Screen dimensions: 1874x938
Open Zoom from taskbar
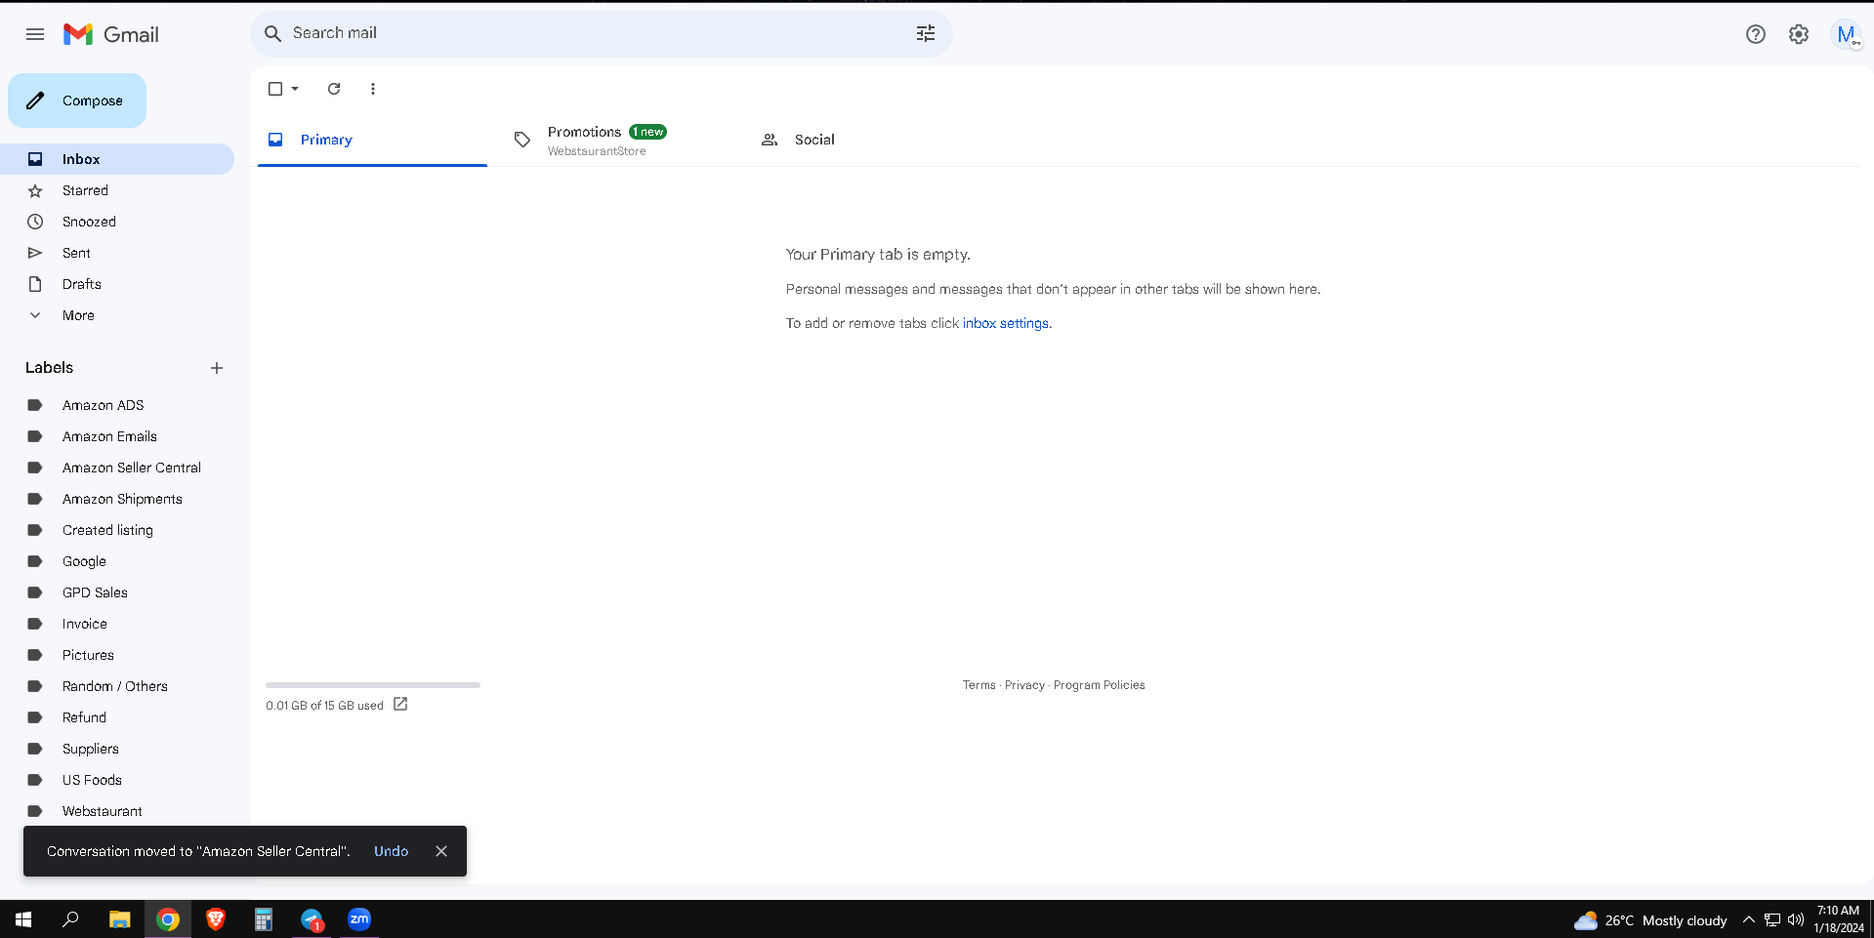click(359, 919)
